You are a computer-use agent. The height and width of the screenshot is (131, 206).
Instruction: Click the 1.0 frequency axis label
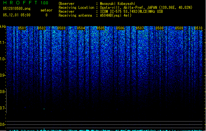point(3,59)
